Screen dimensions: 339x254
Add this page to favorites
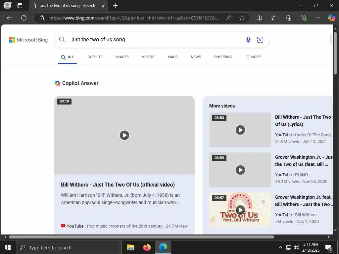(x=242, y=18)
